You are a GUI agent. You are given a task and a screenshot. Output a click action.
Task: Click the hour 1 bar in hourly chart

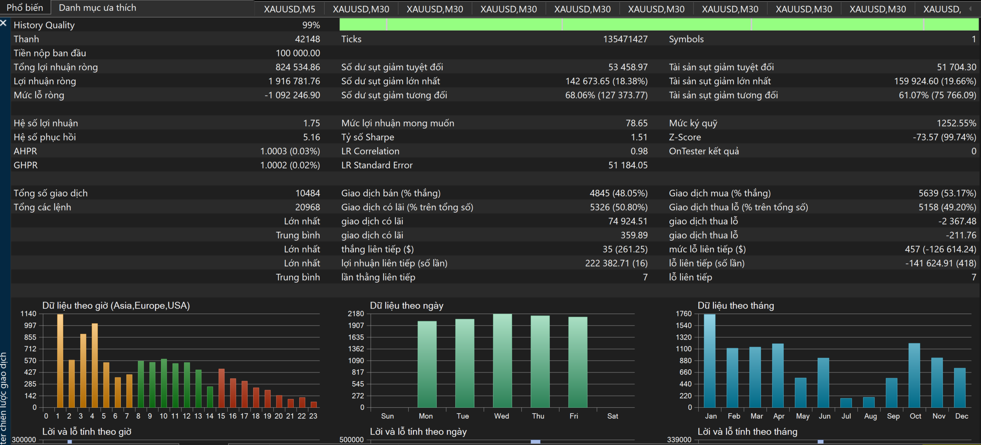[60, 361]
